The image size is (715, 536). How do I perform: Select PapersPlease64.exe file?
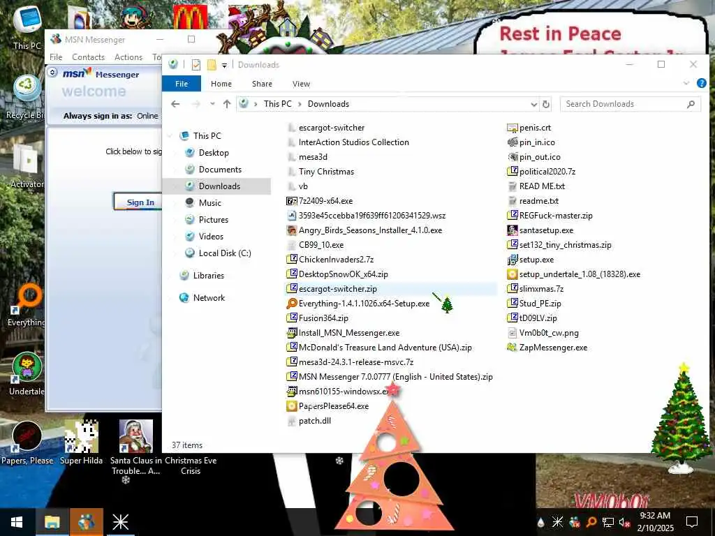(x=327, y=406)
